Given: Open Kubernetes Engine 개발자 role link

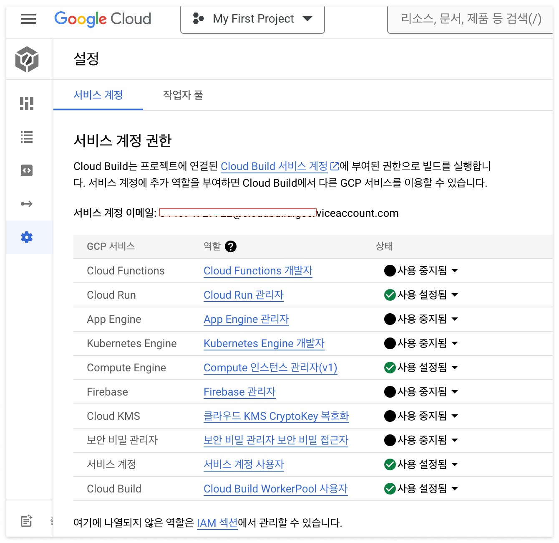Looking at the screenshot, I should 264,343.
